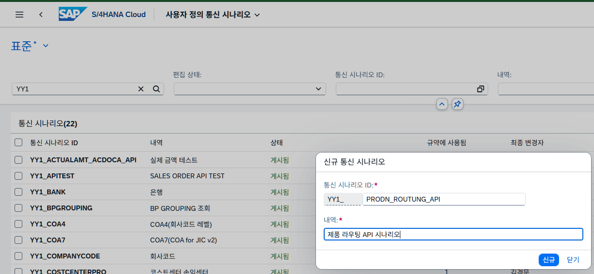Click the YY1_ prefix field in dialog
The height and width of the screenshot is (274, 594).
[343, 199]
